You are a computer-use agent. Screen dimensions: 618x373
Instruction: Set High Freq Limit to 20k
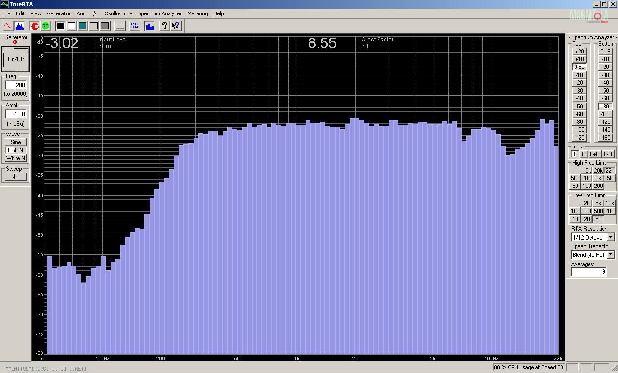pyautogui.click(x=598, y=171)
